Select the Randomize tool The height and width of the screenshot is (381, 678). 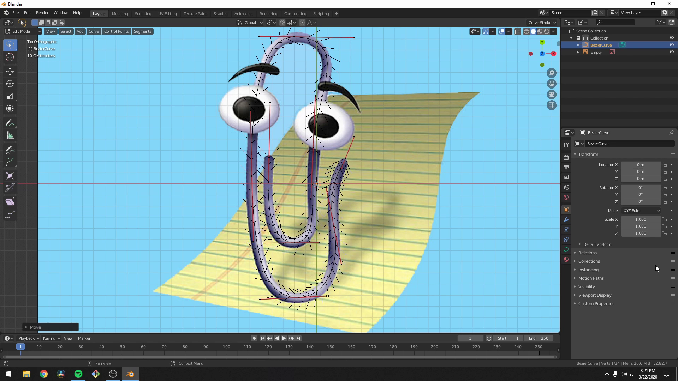pyautogui.click(x=10, y=214)
